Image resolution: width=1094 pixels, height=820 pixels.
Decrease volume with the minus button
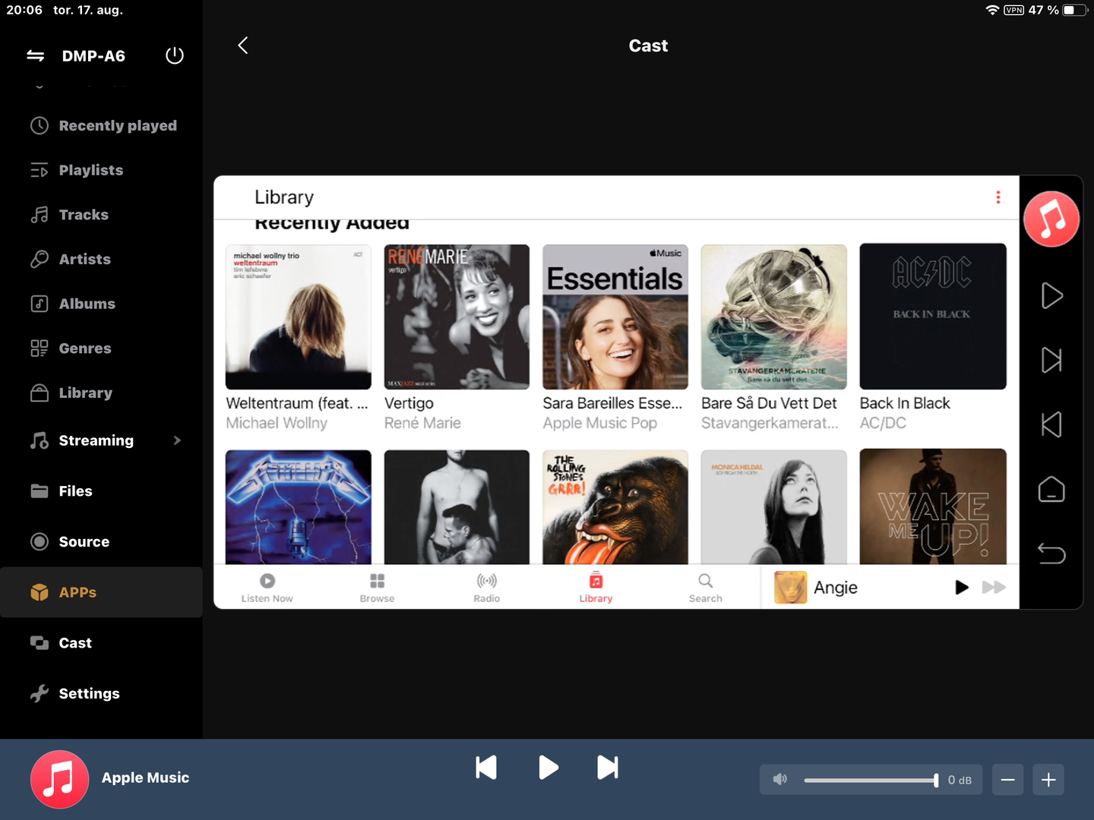coord(1007,780)
